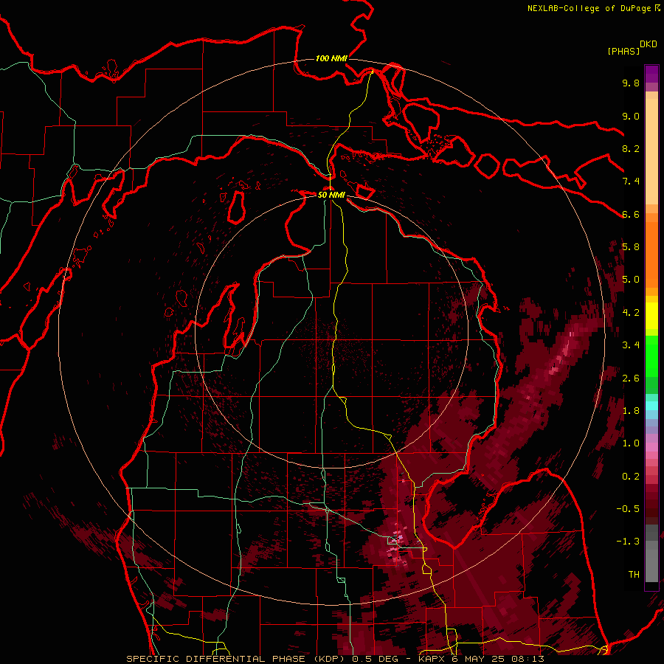
Task: Click the orange color bar segment
Action: tap(651, 255)
